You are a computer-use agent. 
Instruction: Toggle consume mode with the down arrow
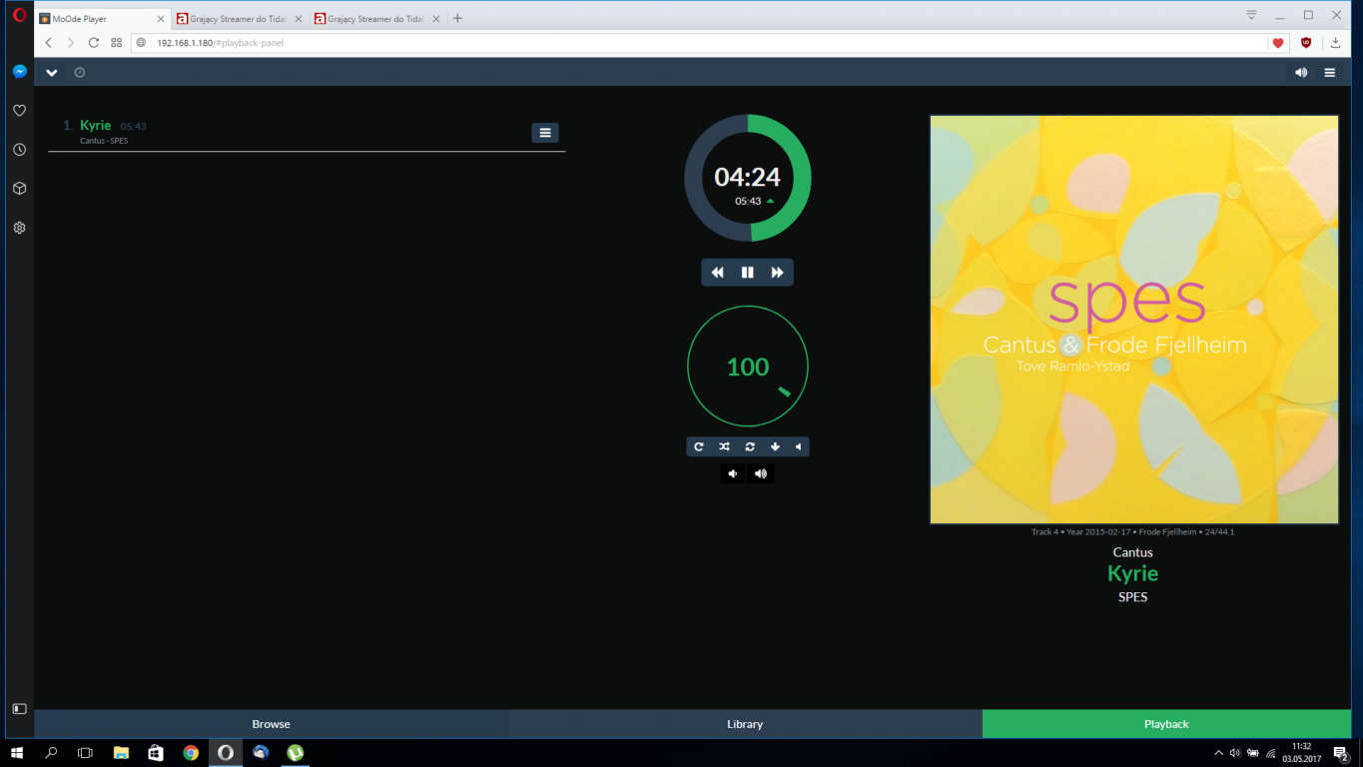(775, 446)
